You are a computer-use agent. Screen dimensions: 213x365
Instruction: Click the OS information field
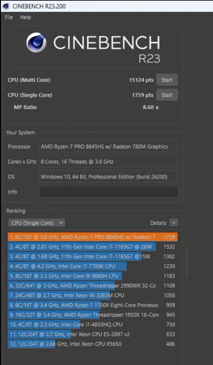pyautogui.click(x=108, y=177)
